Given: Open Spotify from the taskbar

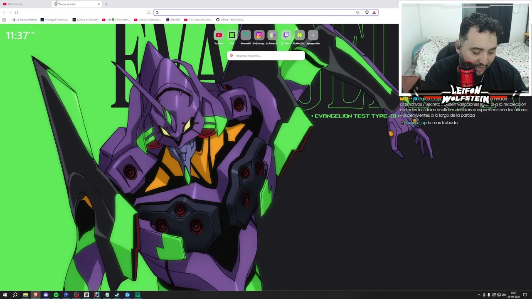Looking at the screenshot, I should (x=56, y=295).
